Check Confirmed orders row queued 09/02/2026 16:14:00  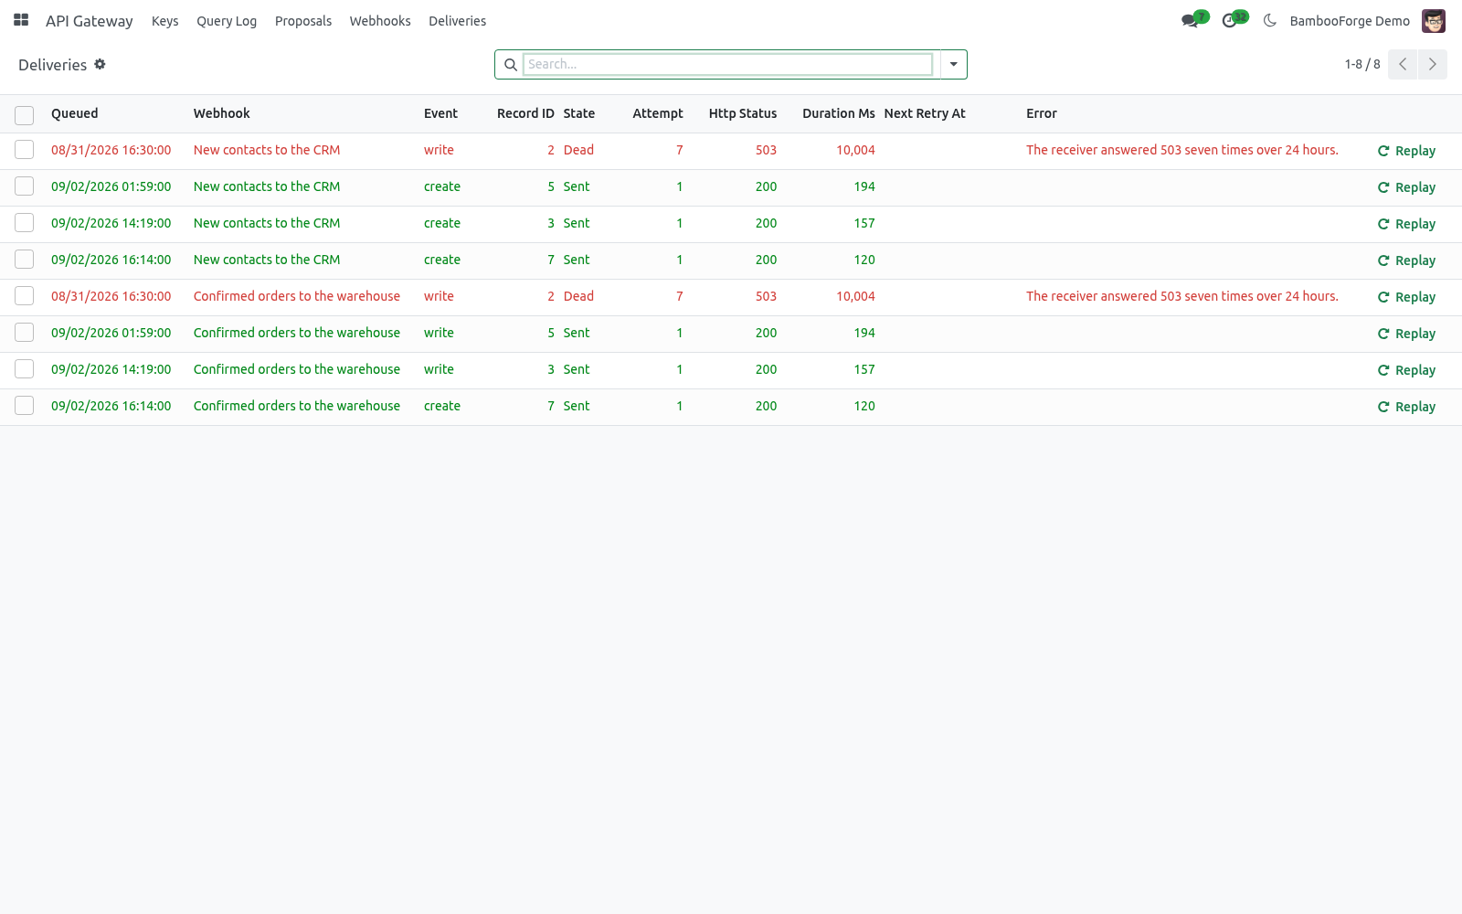[25, 406]
